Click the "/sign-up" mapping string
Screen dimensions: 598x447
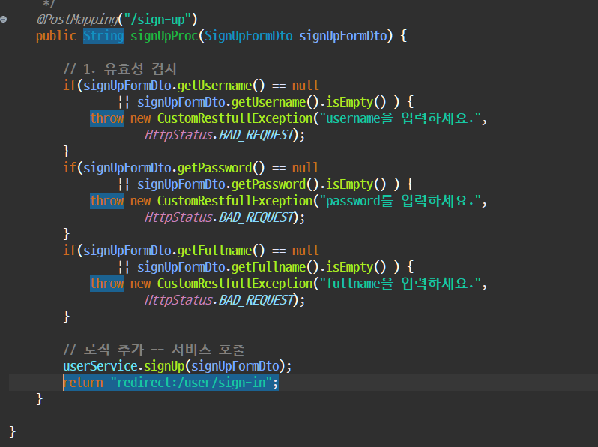[157, 19]
